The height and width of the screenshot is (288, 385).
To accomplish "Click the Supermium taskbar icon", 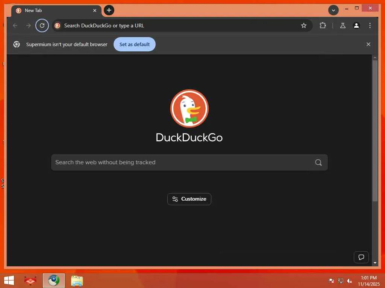I will (x=54, y=280).
